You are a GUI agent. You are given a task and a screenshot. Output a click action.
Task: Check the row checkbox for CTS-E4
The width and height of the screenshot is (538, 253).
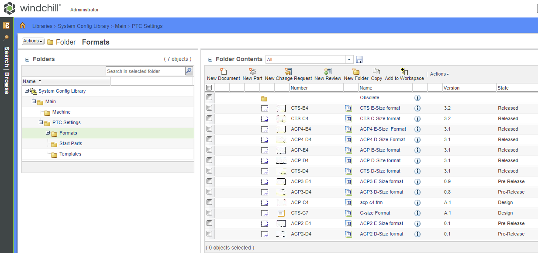point(209,108)
